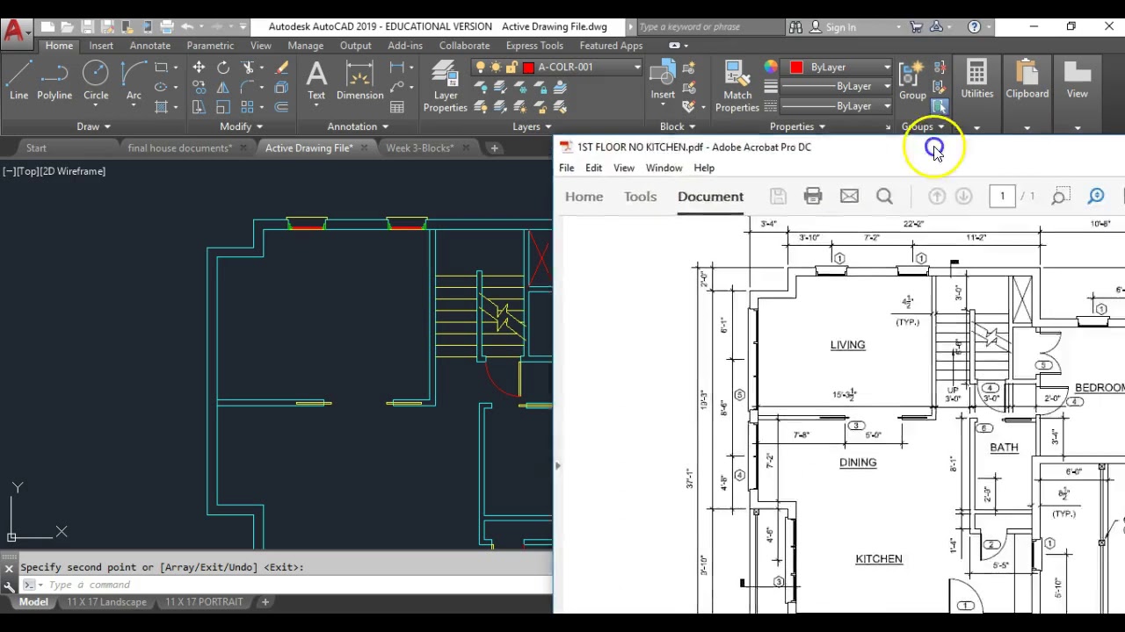
Task: Add a new drawing tab with plus button
Action: [494, 147]
